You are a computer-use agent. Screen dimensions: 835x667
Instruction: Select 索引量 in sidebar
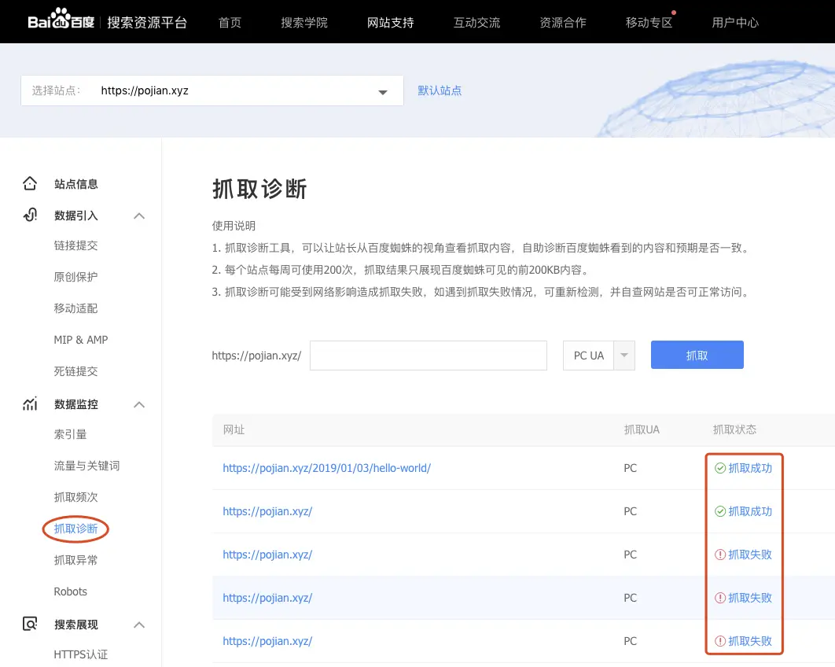(70, 434)
